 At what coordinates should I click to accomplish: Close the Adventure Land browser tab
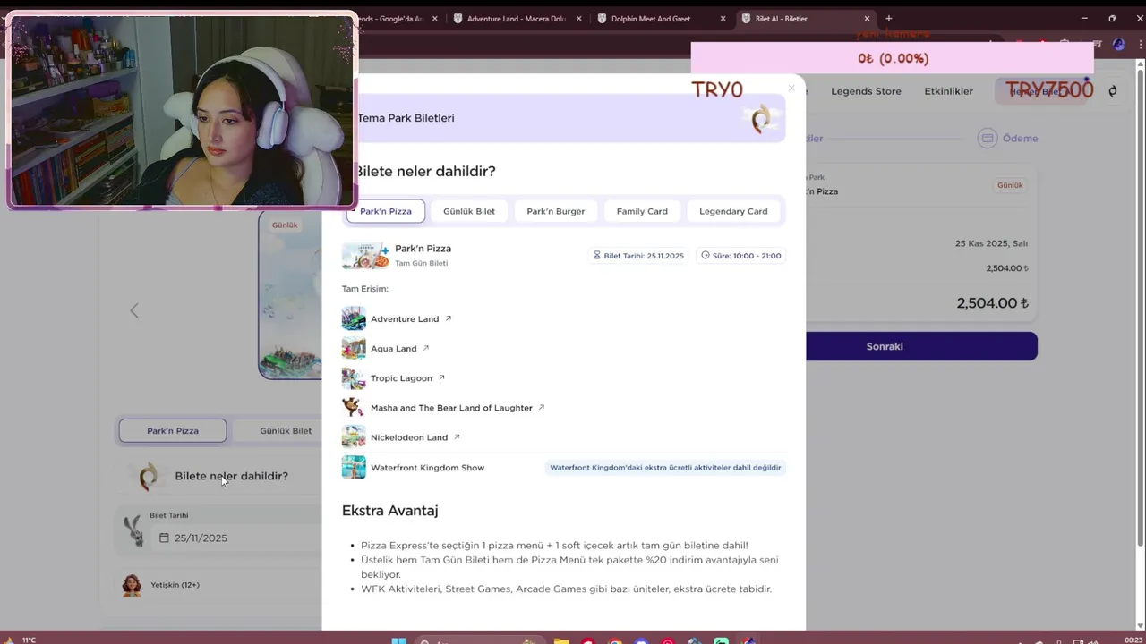point(578,18)
